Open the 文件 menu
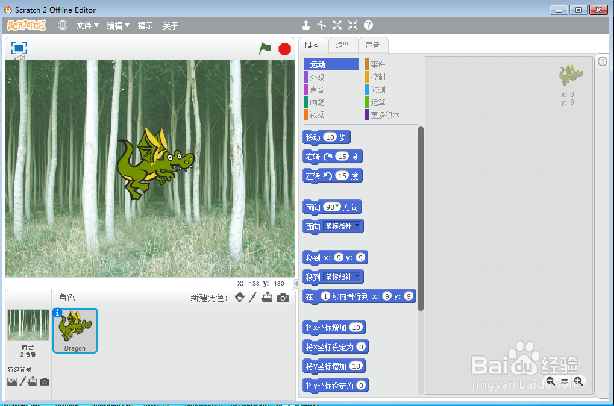The image size is (614, 406). pos(87,26)
